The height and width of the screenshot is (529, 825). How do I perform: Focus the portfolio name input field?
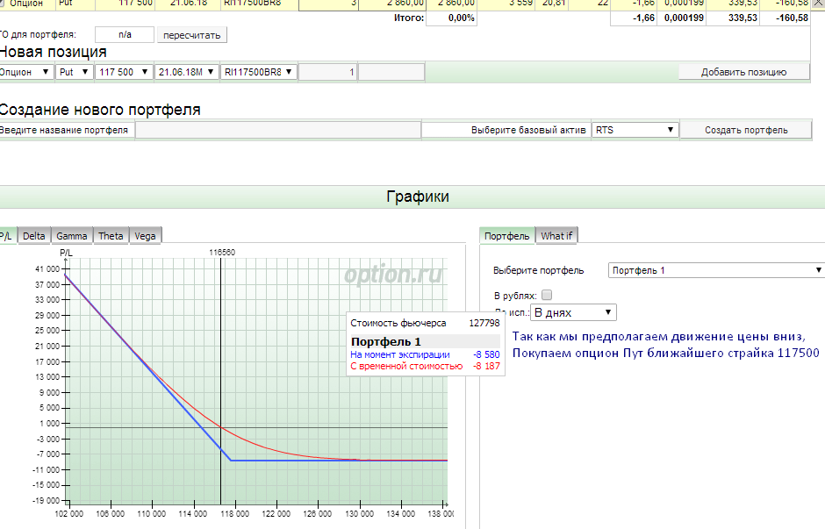pyautogui.click(x=278, y=130)
